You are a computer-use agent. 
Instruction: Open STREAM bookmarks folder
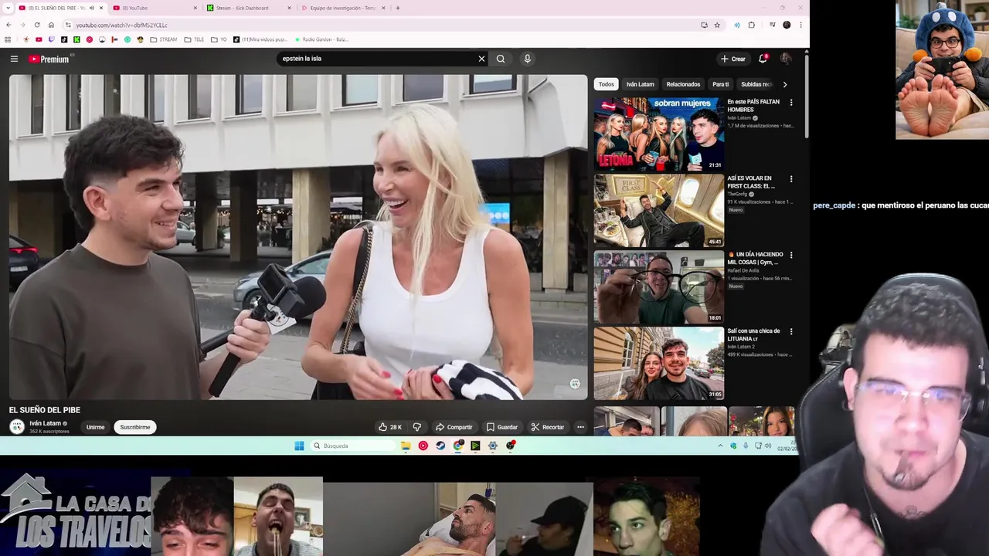click(163, 39)
